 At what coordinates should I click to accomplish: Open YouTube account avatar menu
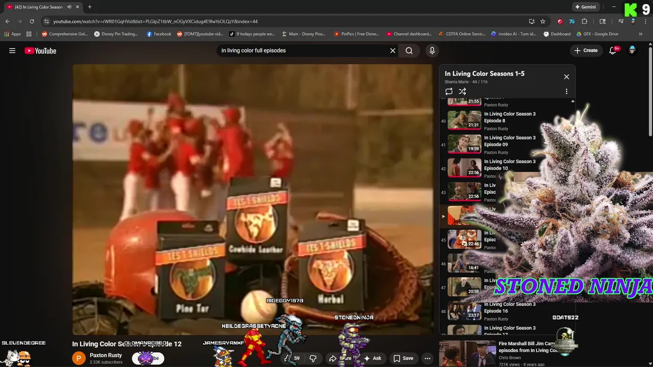coord(632,50)
